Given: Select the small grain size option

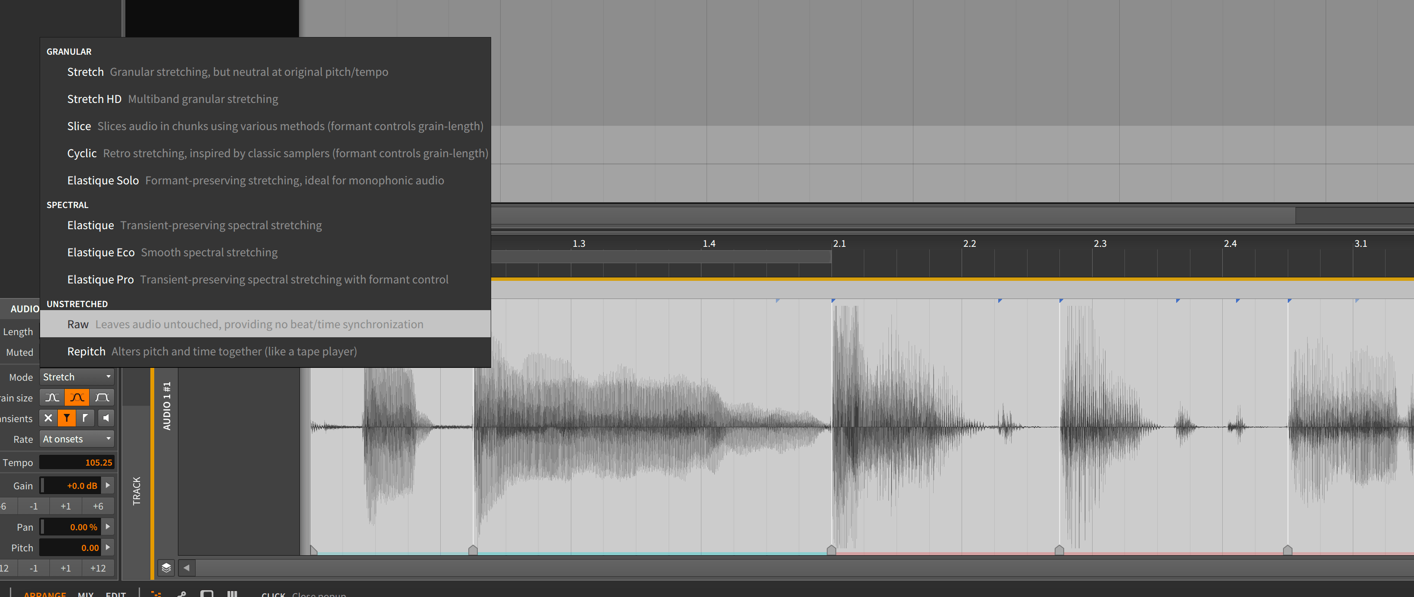Looking at the screenshot, I should [x=52, y=397].
